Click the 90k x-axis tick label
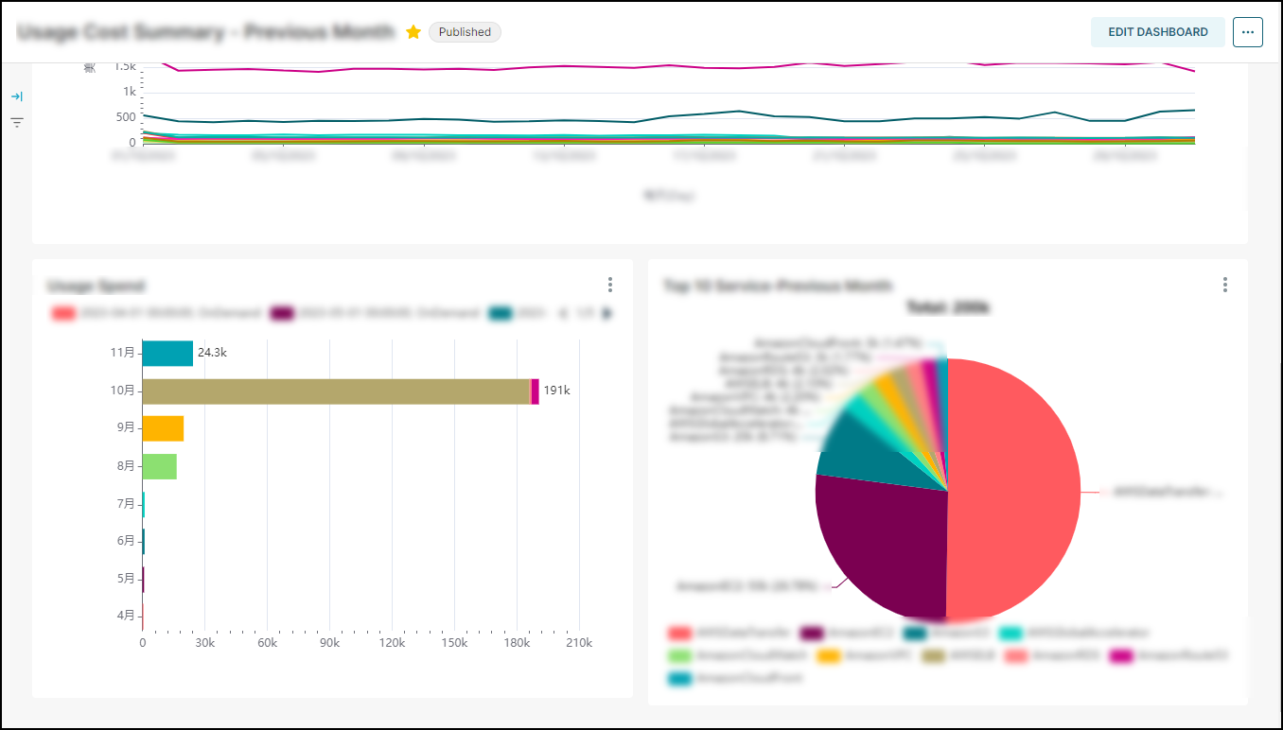Screen dimensions: 1283x730 [x=329, y=643]
